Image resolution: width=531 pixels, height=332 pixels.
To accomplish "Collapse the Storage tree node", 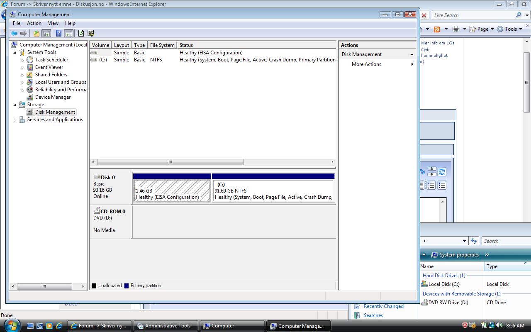I will (x=15, y=105).
